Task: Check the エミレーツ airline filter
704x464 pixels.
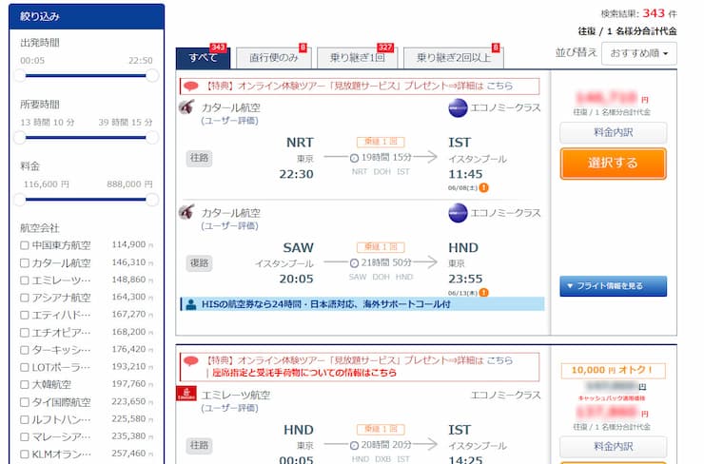Action: [x=25, y=280]
